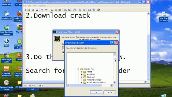The image size is (172, 97).
Task: Open the Settings menu in Notepad
Action: pyautogui.click(x=42, y=6)
